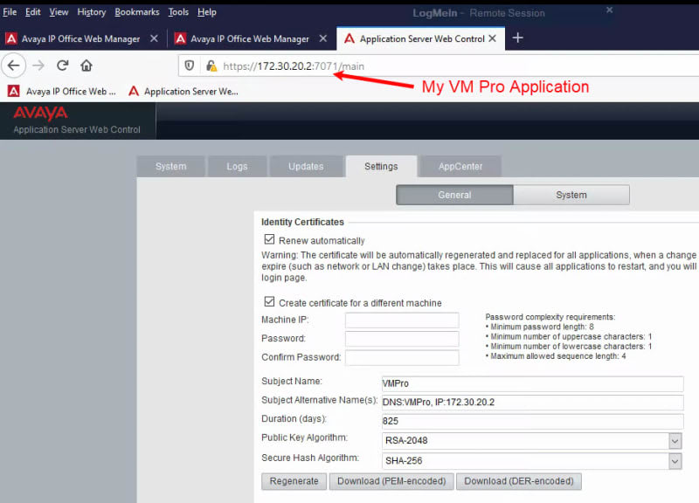The width and height of the screenshot is (699, 503).
Task: Select the Settings tab
Action: pos(381,166)
